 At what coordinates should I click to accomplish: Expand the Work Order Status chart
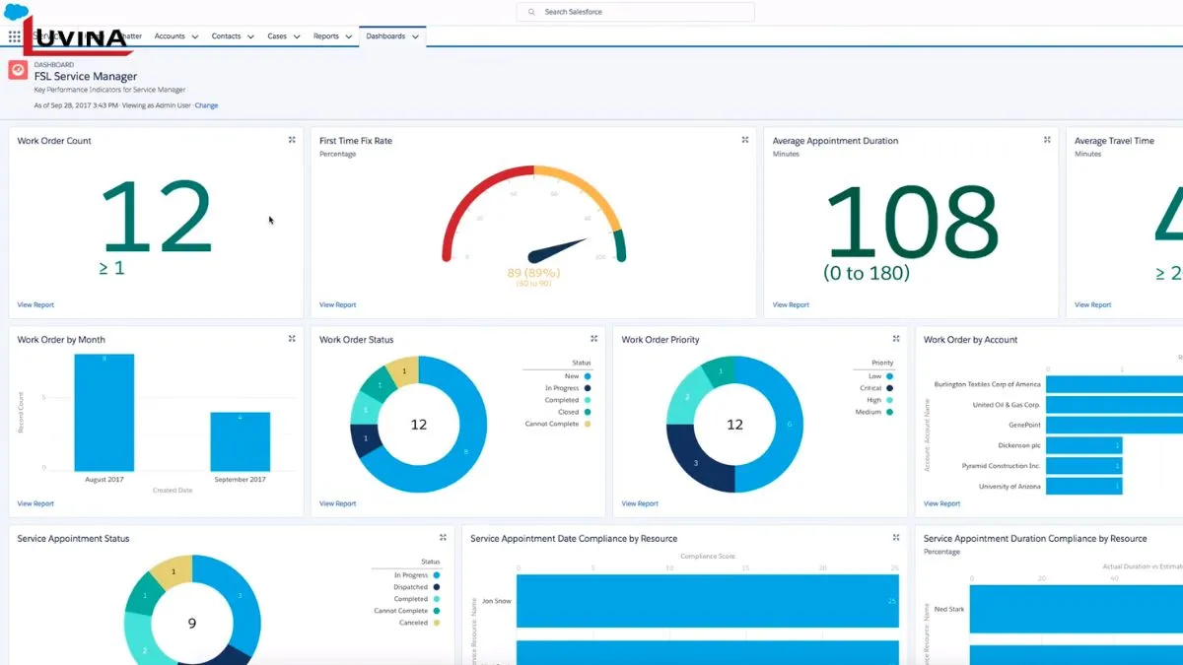pyautogui.click(x=593, y=339)
